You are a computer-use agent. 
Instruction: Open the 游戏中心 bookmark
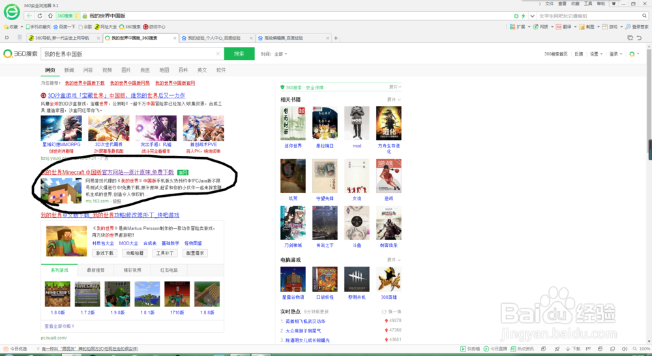coord(155,27)
